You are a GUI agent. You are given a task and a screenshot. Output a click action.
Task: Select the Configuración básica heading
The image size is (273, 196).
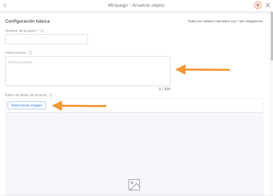27,21
